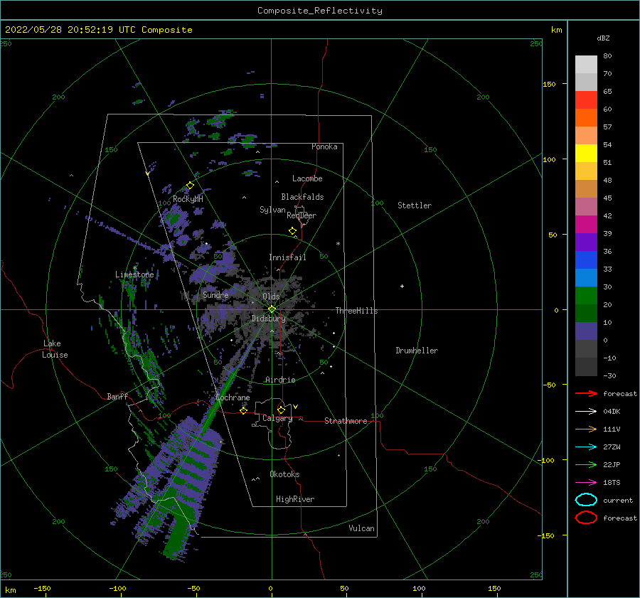Click the 30 dBZ light blue swatch
Screen dimensions: 640x598
pyautogui.click(x=586, y=278)
